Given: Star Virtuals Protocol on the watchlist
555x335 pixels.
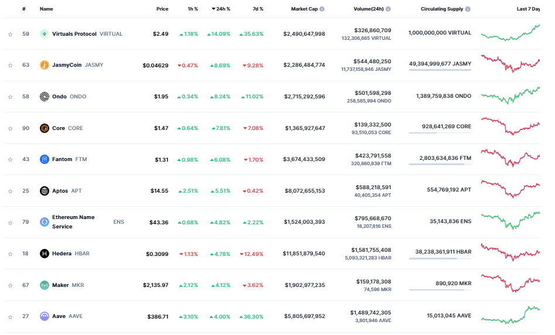Looking at the screenshot, I should (11, 35).
